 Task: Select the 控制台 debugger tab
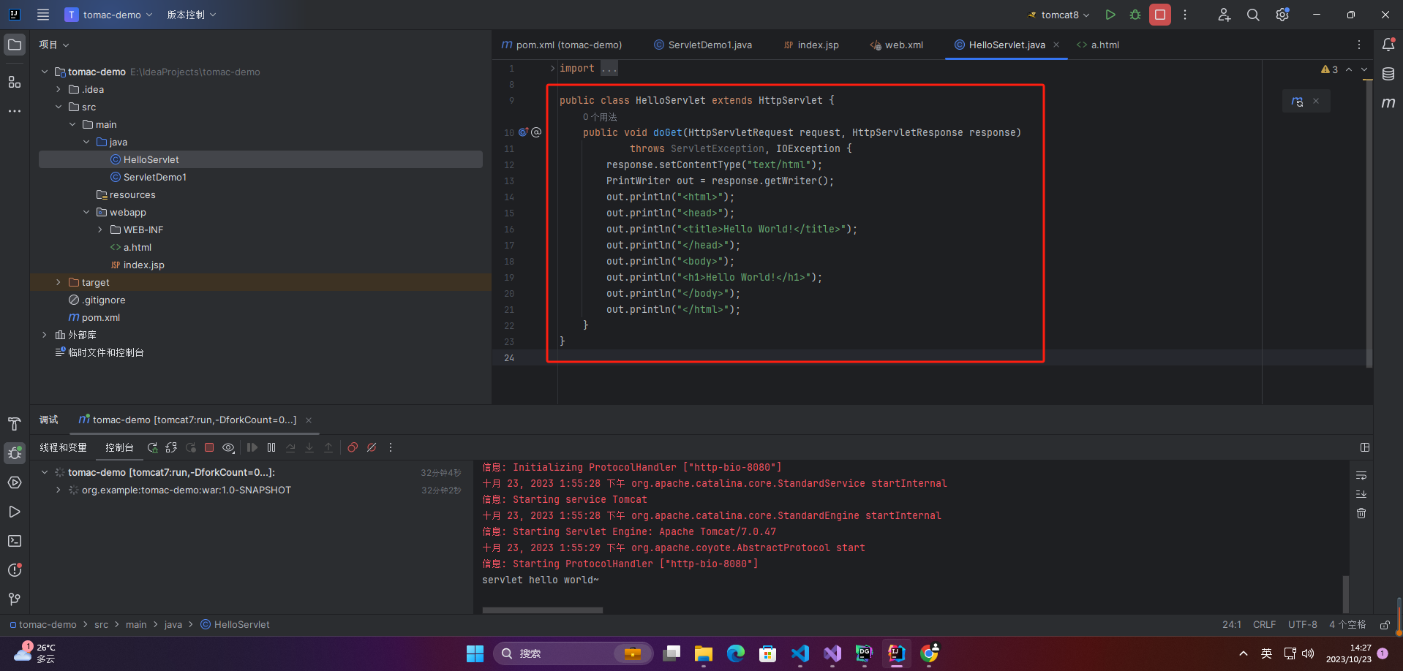[x=119, y=447]
